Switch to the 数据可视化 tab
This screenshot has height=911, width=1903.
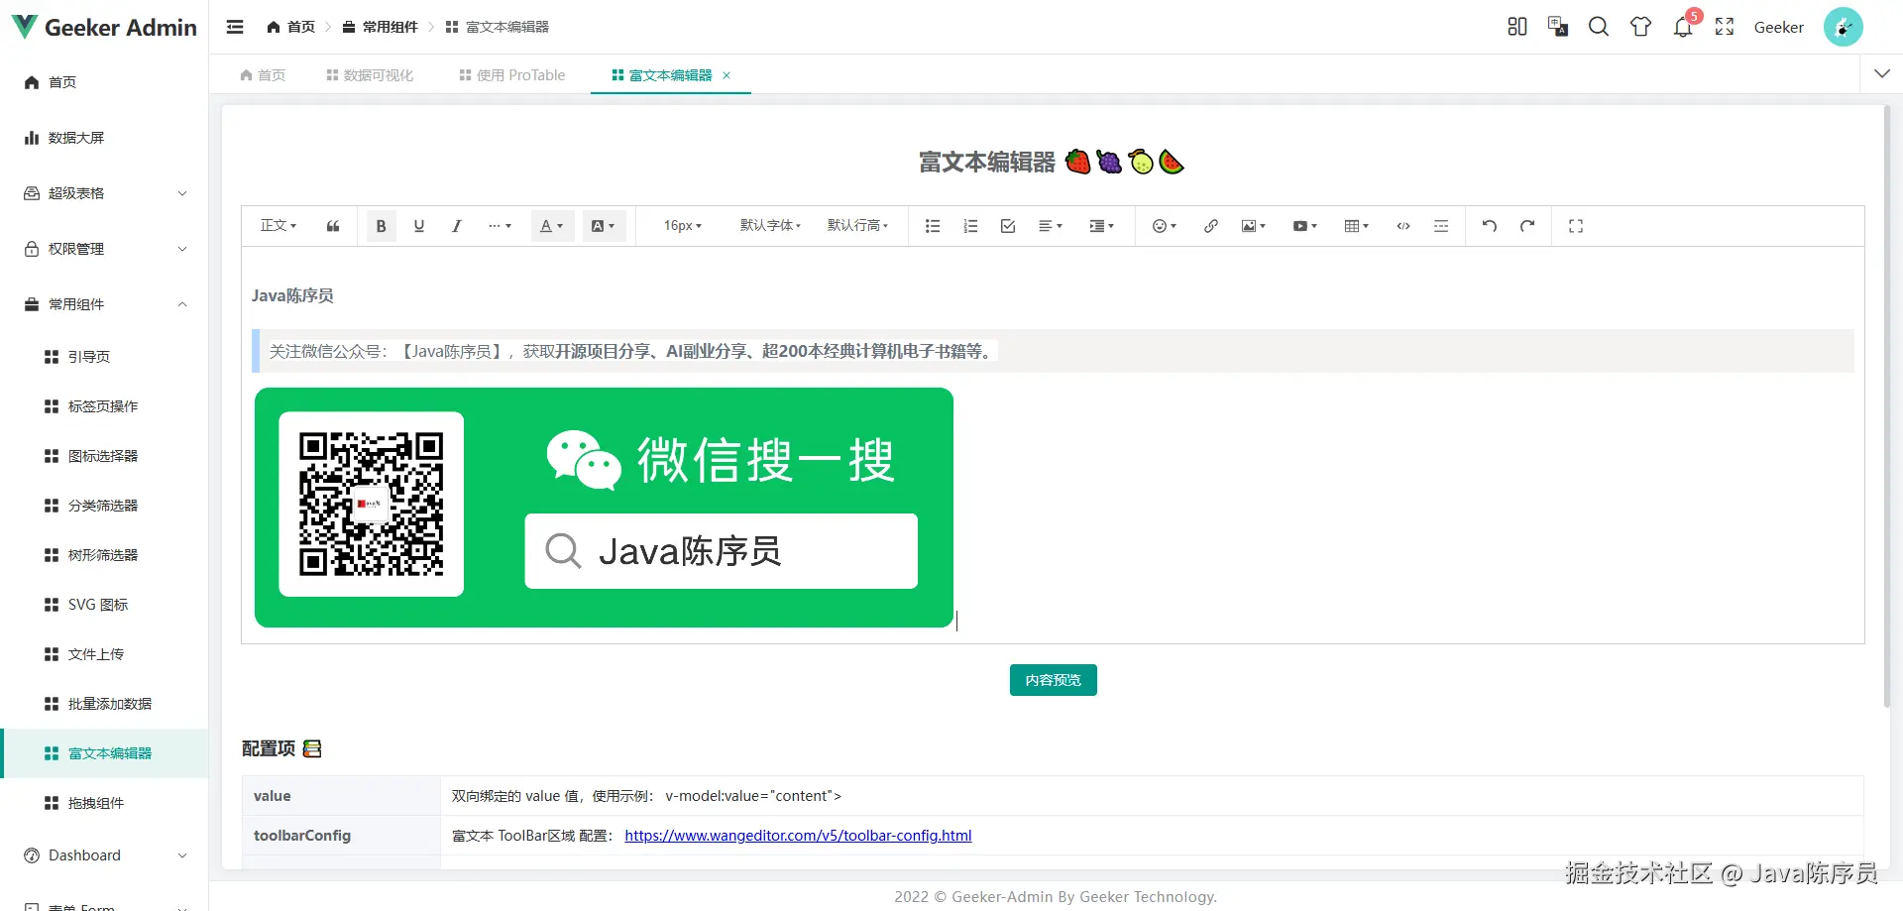point(370,75)
